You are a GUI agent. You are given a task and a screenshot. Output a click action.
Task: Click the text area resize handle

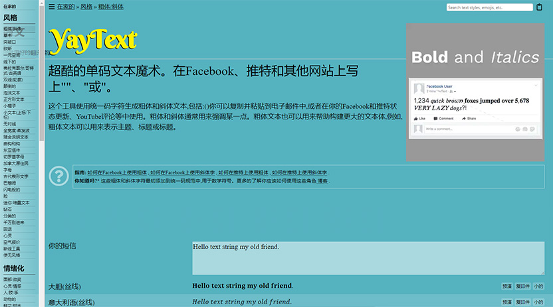coord(541,272)
